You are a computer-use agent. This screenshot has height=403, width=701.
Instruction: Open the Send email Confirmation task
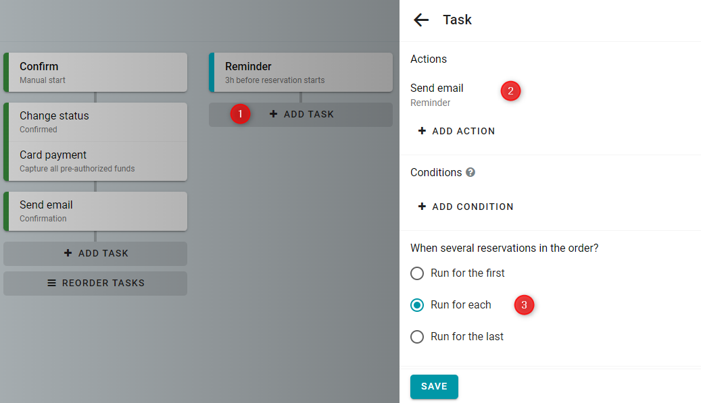click(x=95, y=211)
